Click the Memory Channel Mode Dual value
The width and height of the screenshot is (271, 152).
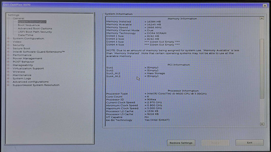pos(150,30)
